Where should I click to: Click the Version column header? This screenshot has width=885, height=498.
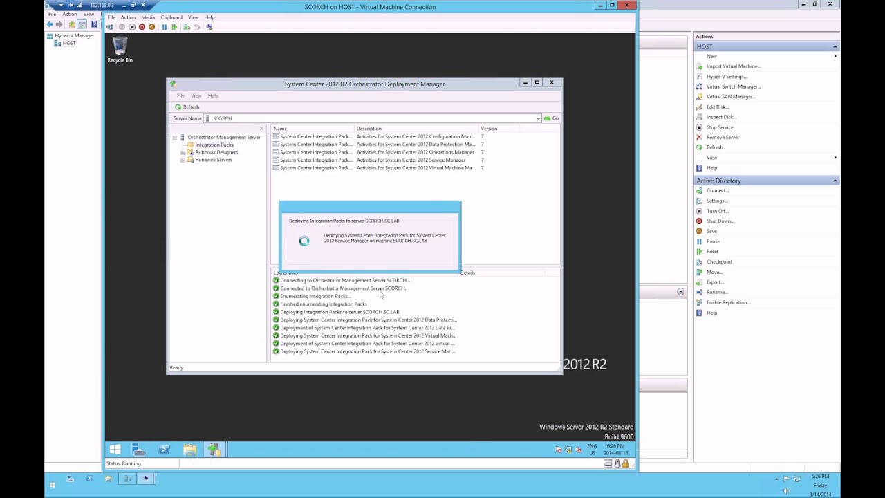(499, 129)
